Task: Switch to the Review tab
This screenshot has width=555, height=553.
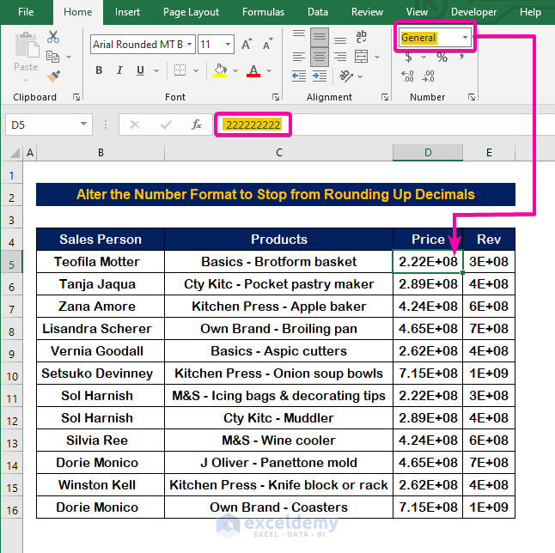Action: pyautogui.click(x=367, y=12)
